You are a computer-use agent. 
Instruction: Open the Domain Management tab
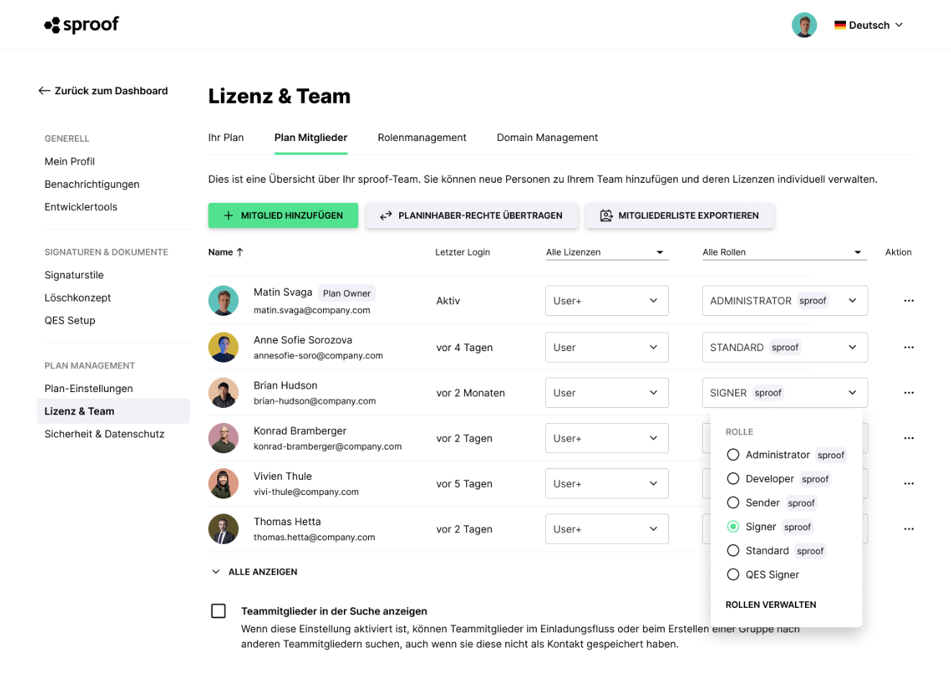pyautogui.click(x=547, y=137)
